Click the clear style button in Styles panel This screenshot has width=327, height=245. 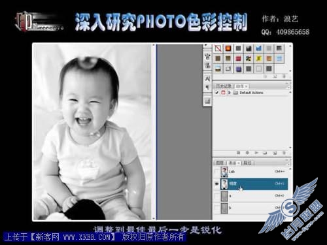(265, 76)
